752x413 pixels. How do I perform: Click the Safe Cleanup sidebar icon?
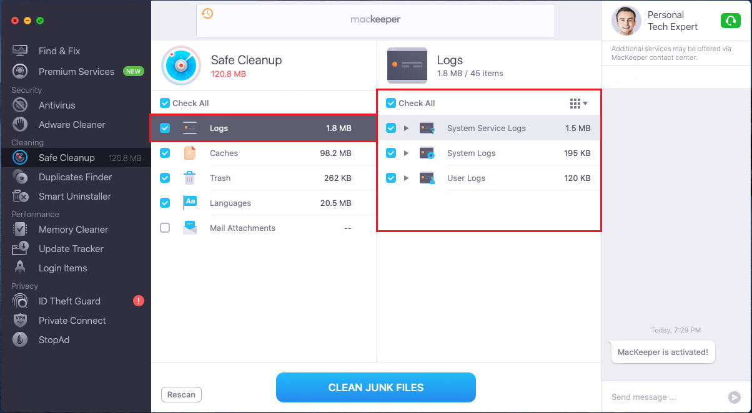pyautogui.click(x=20, y=158)
